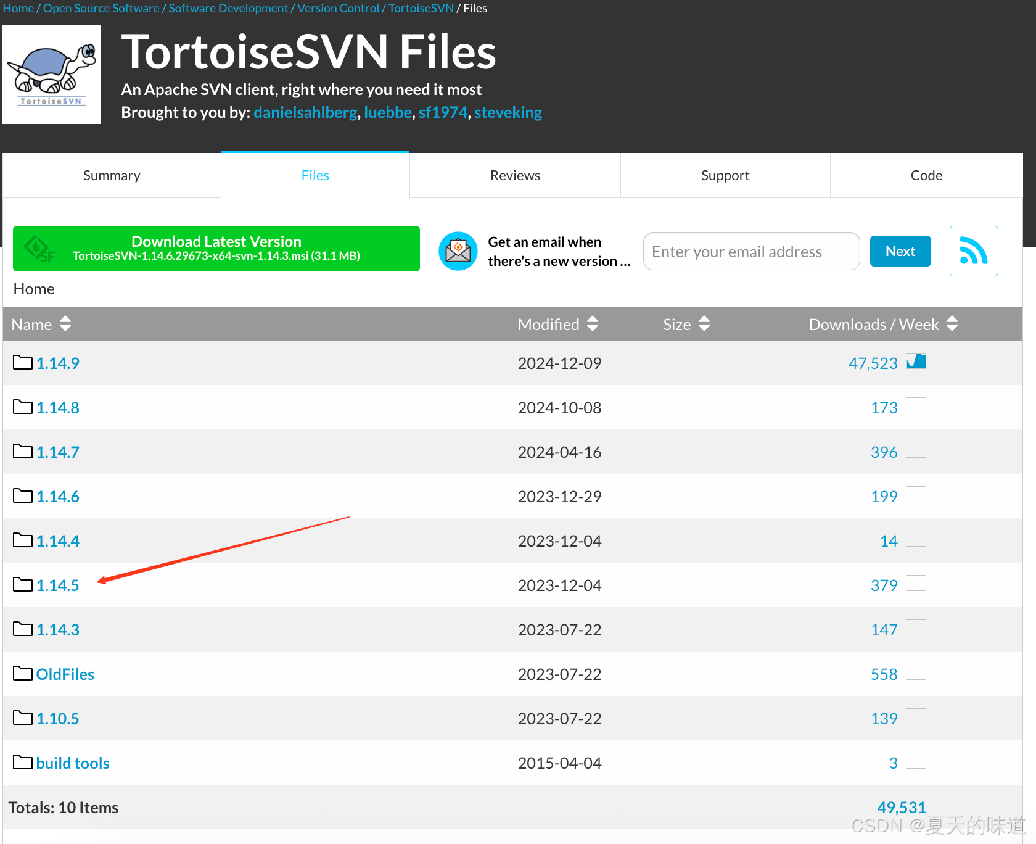Switch to the Summary tab
This screenshot has width=1036, height=844.
click(112, 175)
